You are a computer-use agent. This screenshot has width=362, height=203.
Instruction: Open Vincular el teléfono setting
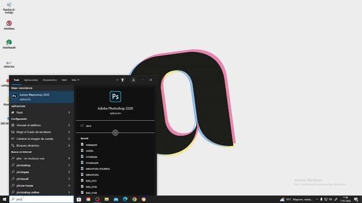pyautogui.click(x=41, y=125)
